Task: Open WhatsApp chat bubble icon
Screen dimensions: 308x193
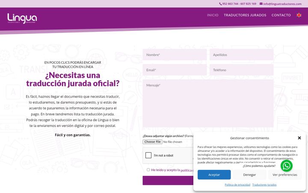Action: [x=286, y=166]
